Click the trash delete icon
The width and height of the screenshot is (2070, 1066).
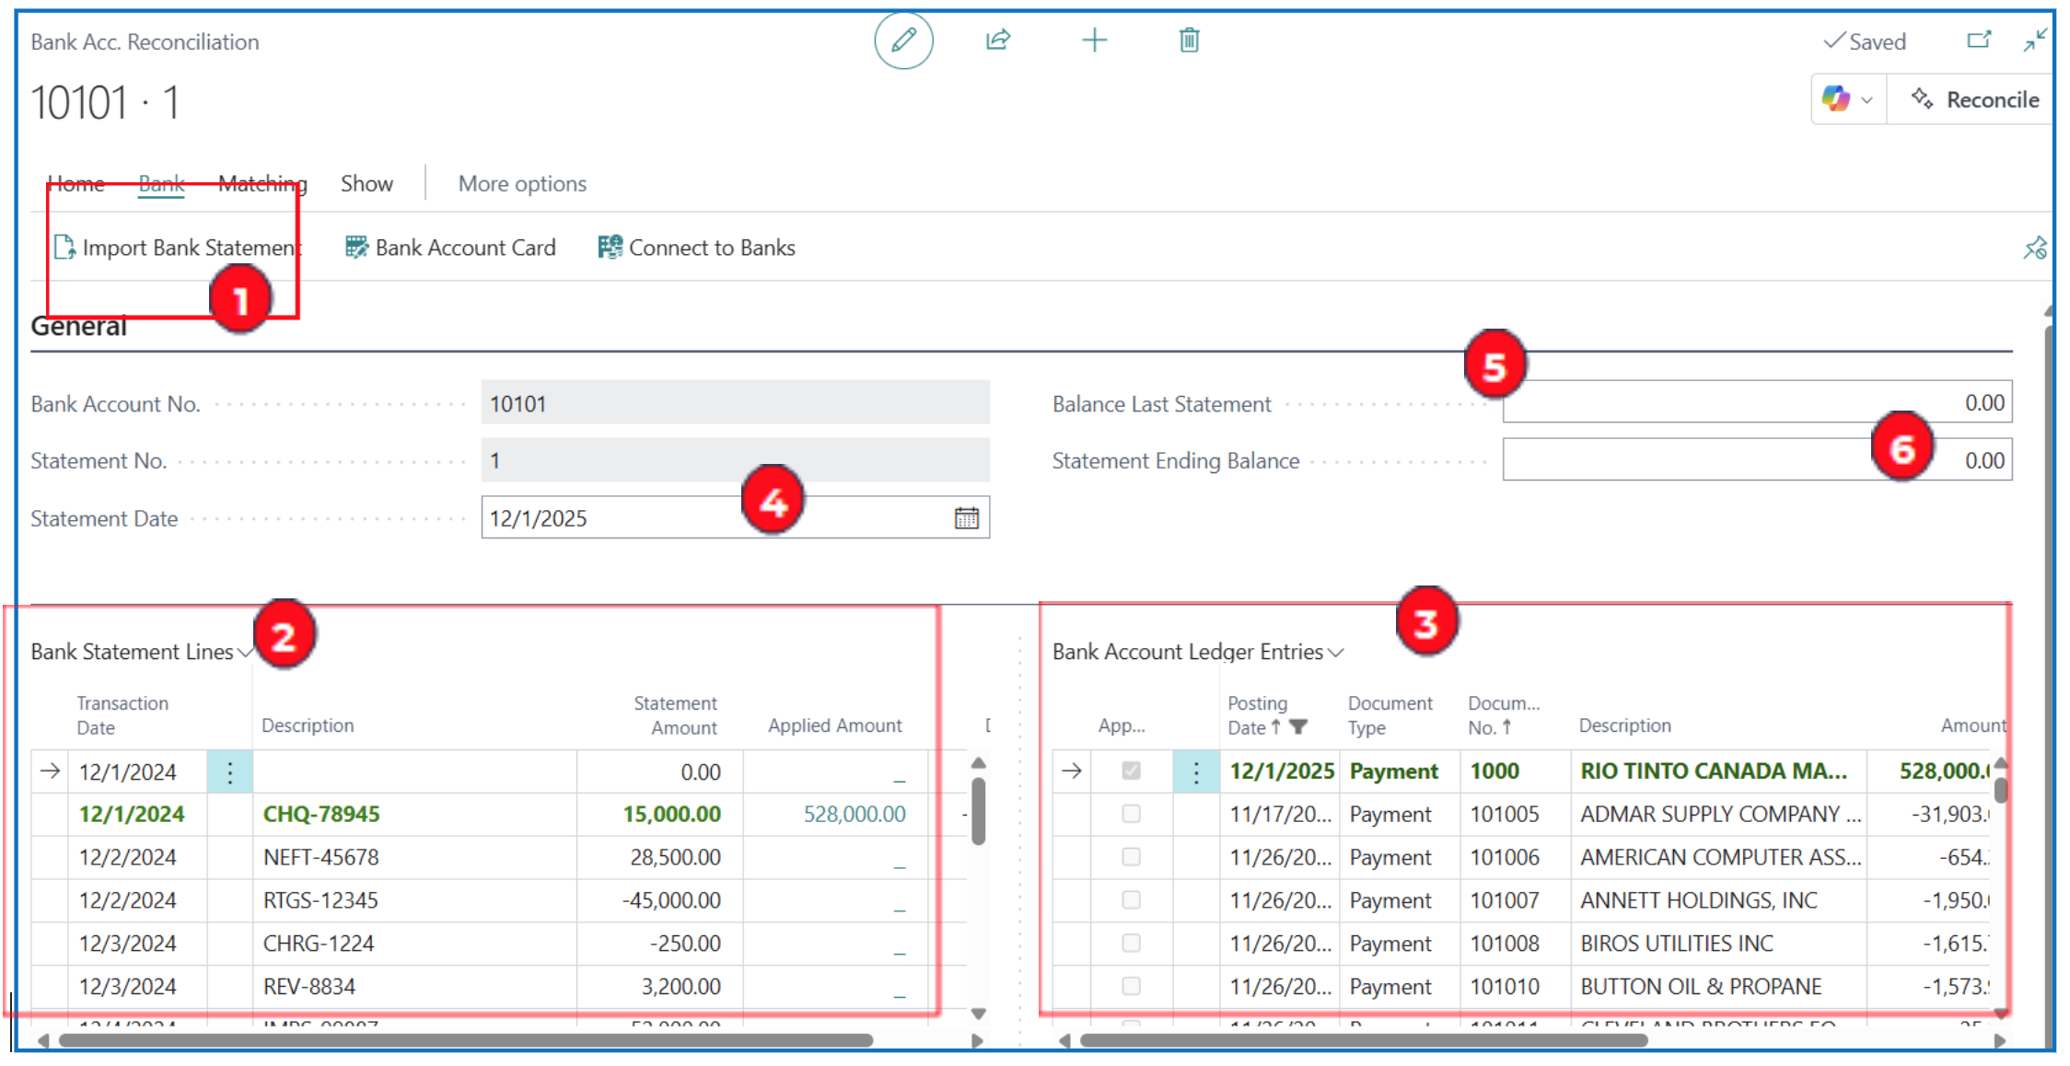pos(1189,41)
